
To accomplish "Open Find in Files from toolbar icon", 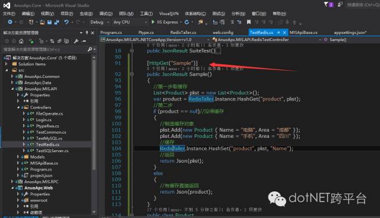I will pos(201,23).
